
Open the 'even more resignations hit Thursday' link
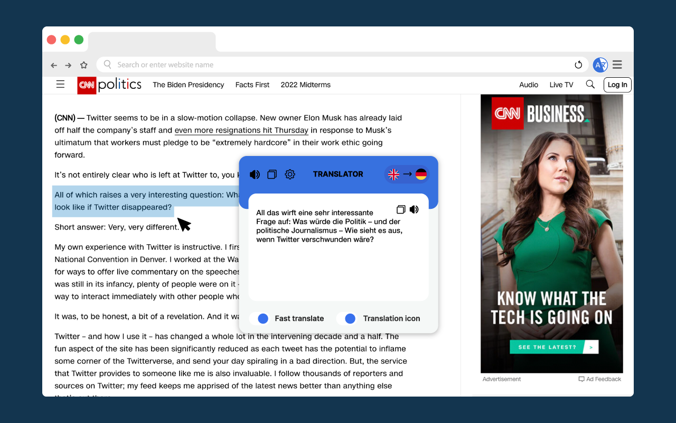241,130
